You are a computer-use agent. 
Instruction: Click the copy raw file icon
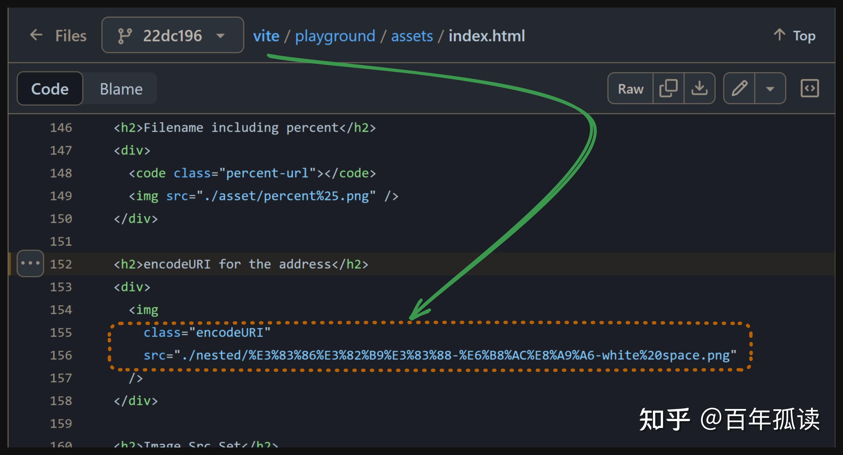click(668, 88)
